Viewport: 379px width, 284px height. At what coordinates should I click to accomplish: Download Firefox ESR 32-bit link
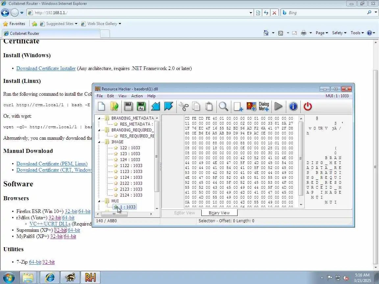(x=71, y=211)
